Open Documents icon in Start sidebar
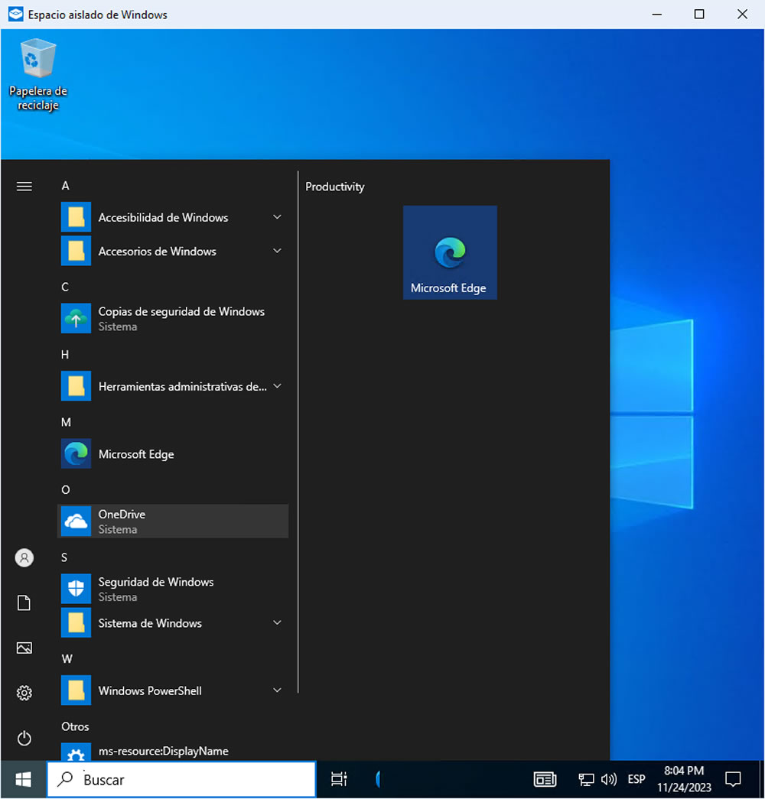The height and width of the screenshot is (799, 765). (x=24, y=603)
